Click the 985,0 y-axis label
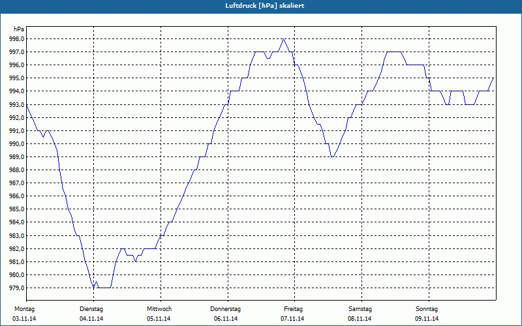 tap(17, 209)
